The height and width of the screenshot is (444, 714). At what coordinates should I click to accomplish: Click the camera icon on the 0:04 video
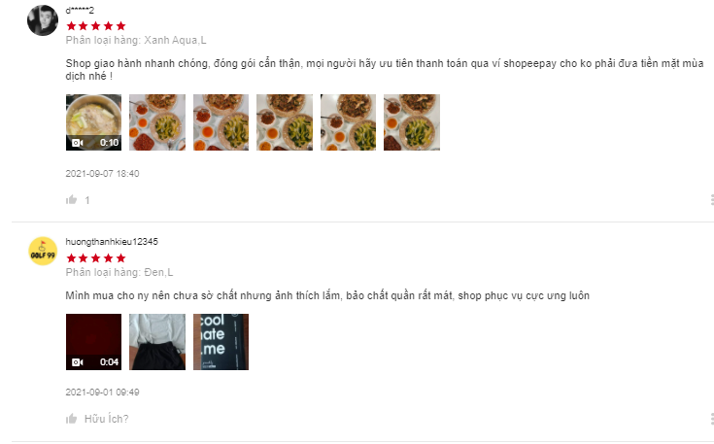coord(78,362)
